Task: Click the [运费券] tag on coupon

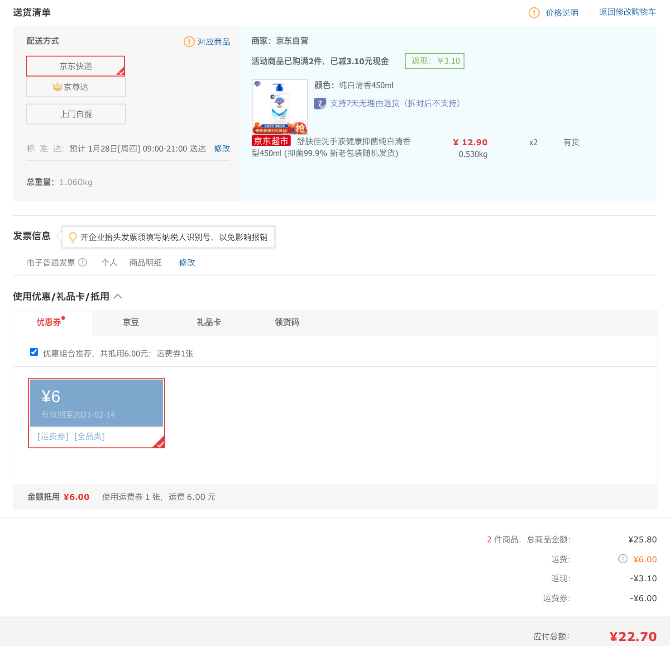Action: [x=53, y=436]
